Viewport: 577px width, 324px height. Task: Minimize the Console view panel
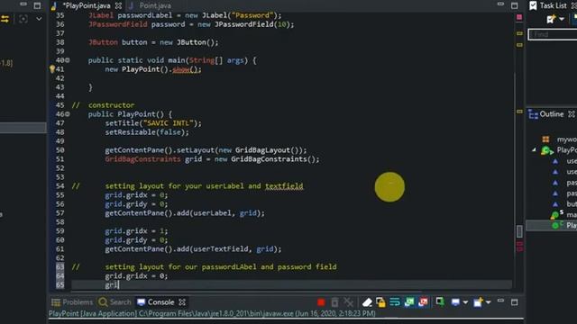(x=500, y=301)
